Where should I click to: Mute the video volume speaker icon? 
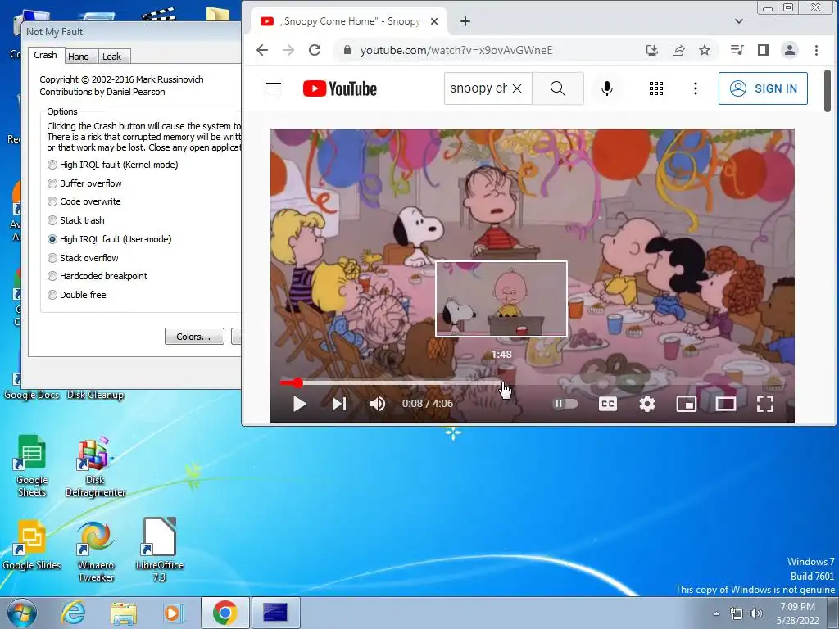click(378, 404)
